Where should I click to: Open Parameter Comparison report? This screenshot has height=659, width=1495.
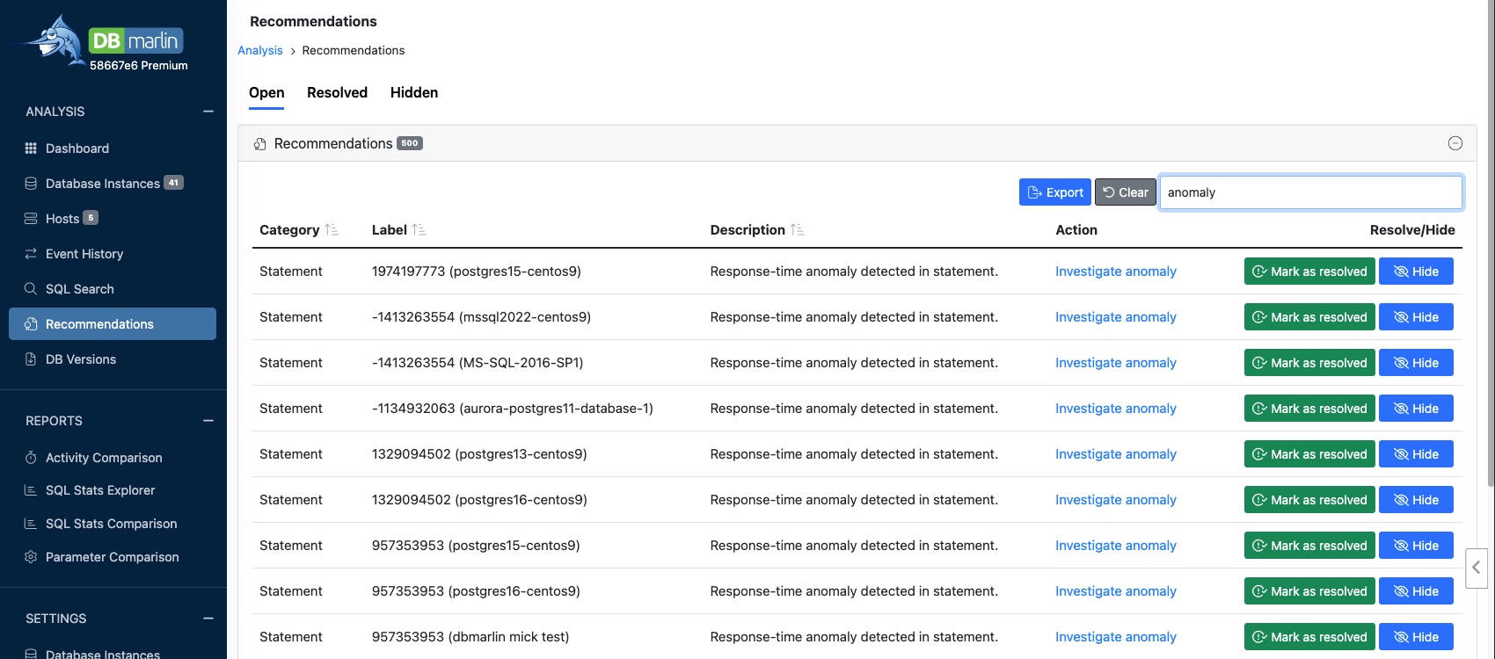(113, 557)
